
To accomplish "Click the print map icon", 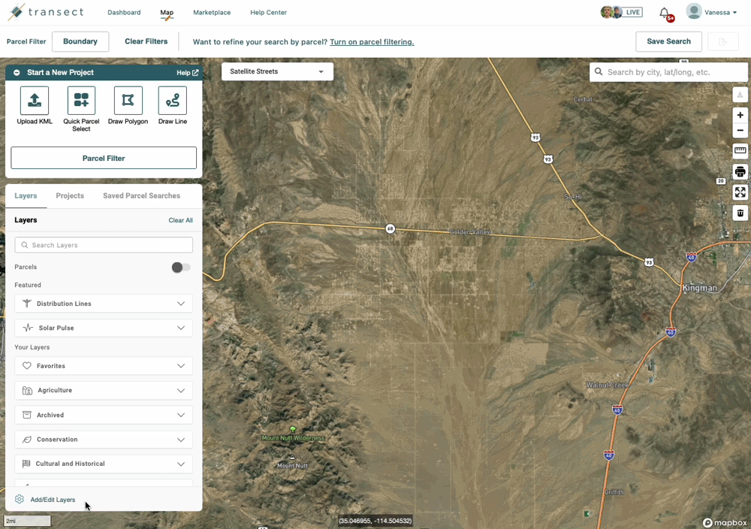I will tap(740, 171).
